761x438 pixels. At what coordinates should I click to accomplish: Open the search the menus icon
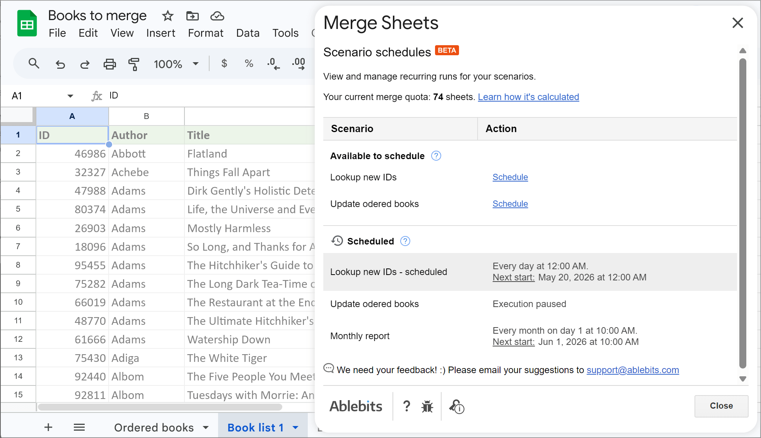coord(34,64)
